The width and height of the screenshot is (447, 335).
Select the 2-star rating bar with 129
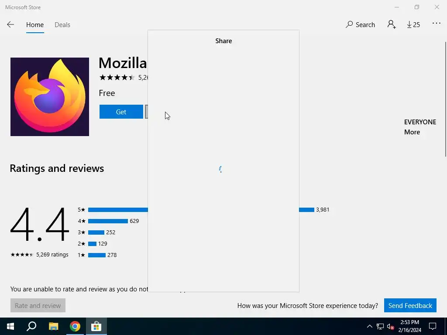(x=92, y=244)
